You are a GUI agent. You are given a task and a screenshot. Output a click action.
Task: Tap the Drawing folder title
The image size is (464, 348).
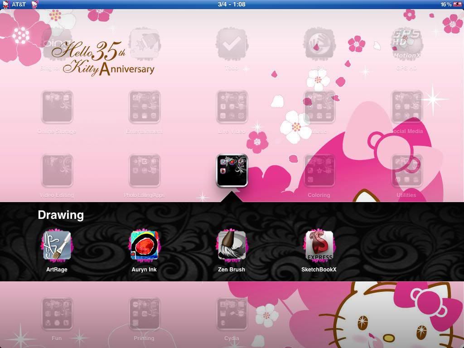pyautogui.click(x=61, y=215)
